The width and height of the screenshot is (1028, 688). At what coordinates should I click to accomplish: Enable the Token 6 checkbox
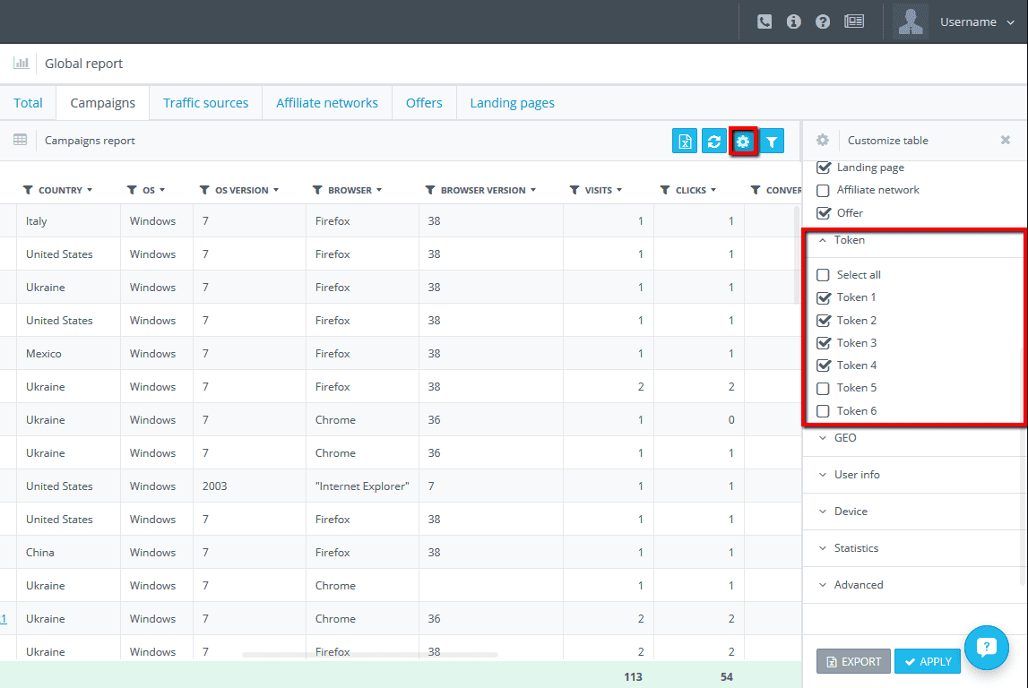[x=823, y=411]
